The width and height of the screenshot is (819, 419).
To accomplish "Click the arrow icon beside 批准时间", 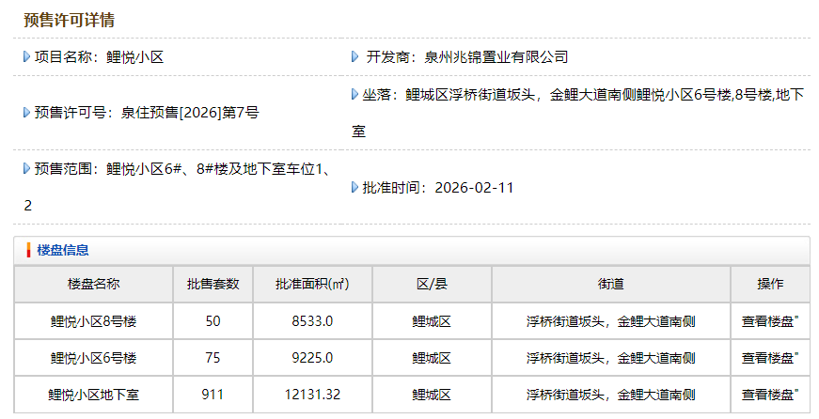I will [355, 187].
